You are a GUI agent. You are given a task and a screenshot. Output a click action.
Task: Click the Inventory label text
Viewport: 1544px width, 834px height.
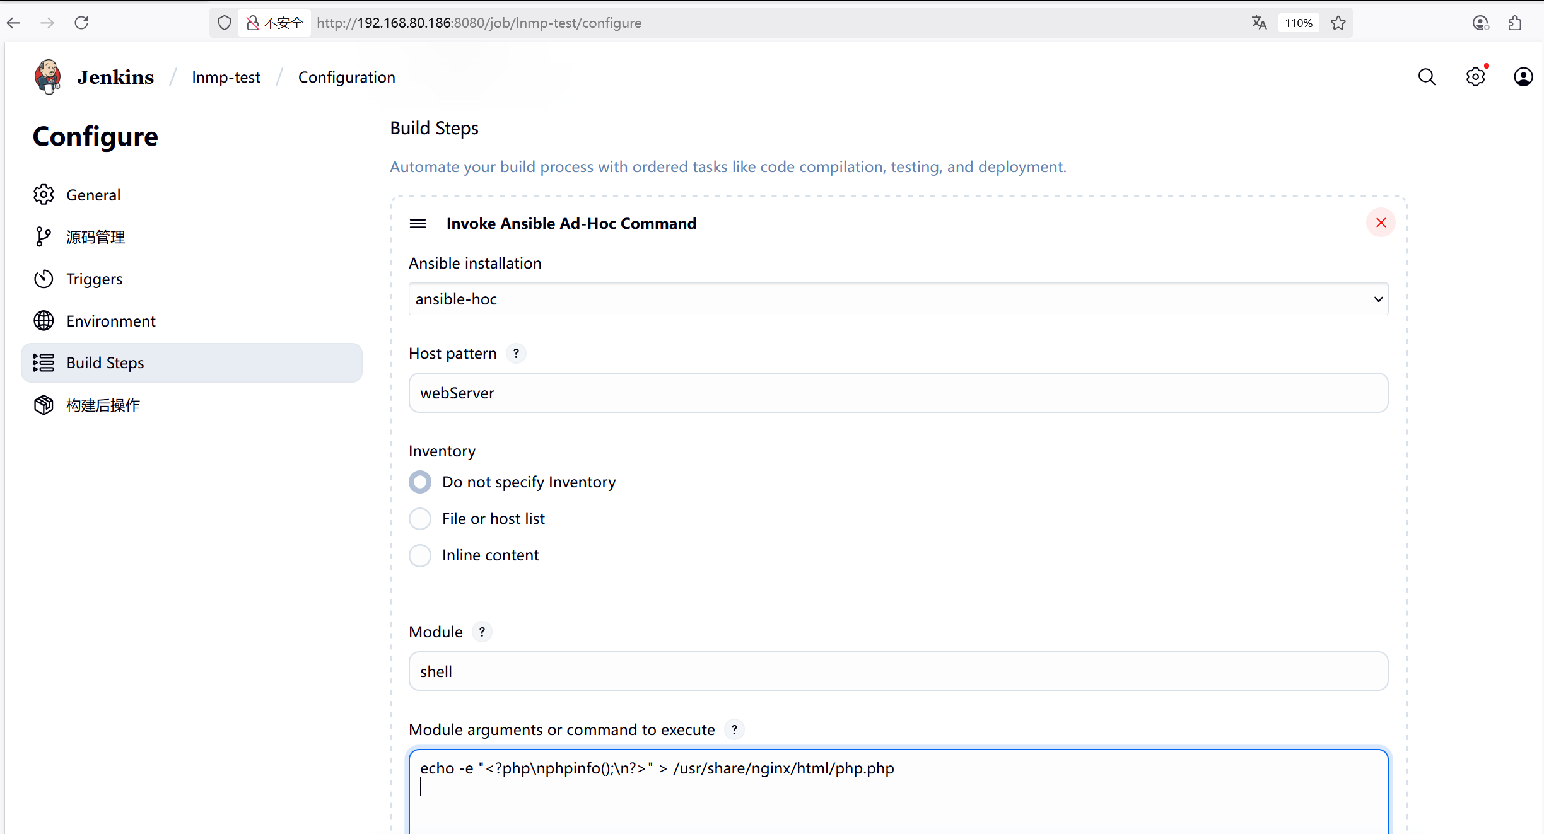pyautogui.click(x=442, y=451)
